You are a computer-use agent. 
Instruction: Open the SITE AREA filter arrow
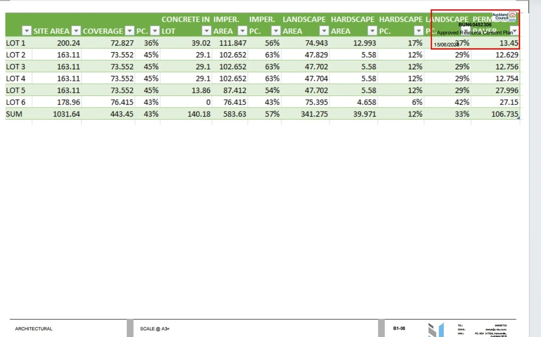76,31
